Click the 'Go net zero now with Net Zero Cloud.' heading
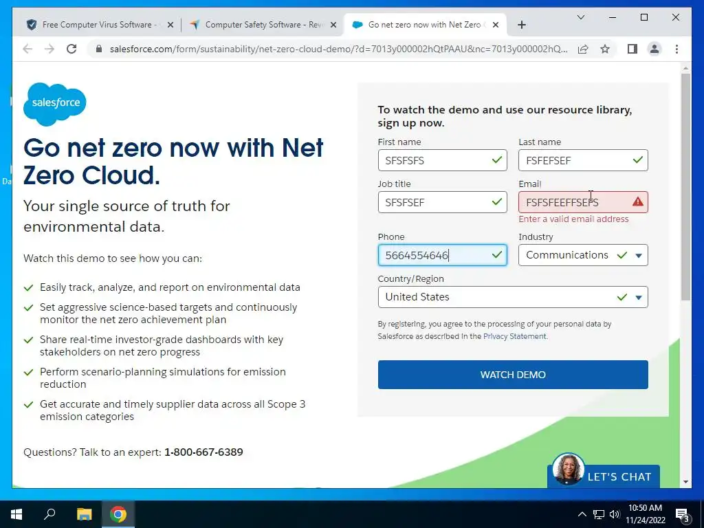The width and height of the screenshot is (704, 528). [x=173, y=161]
